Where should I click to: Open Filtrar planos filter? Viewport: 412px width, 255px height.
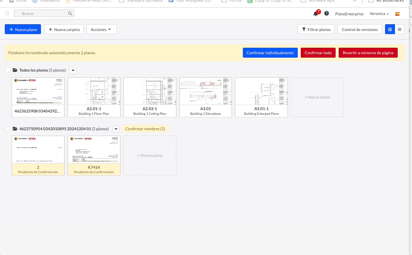(x=316, y=30)
